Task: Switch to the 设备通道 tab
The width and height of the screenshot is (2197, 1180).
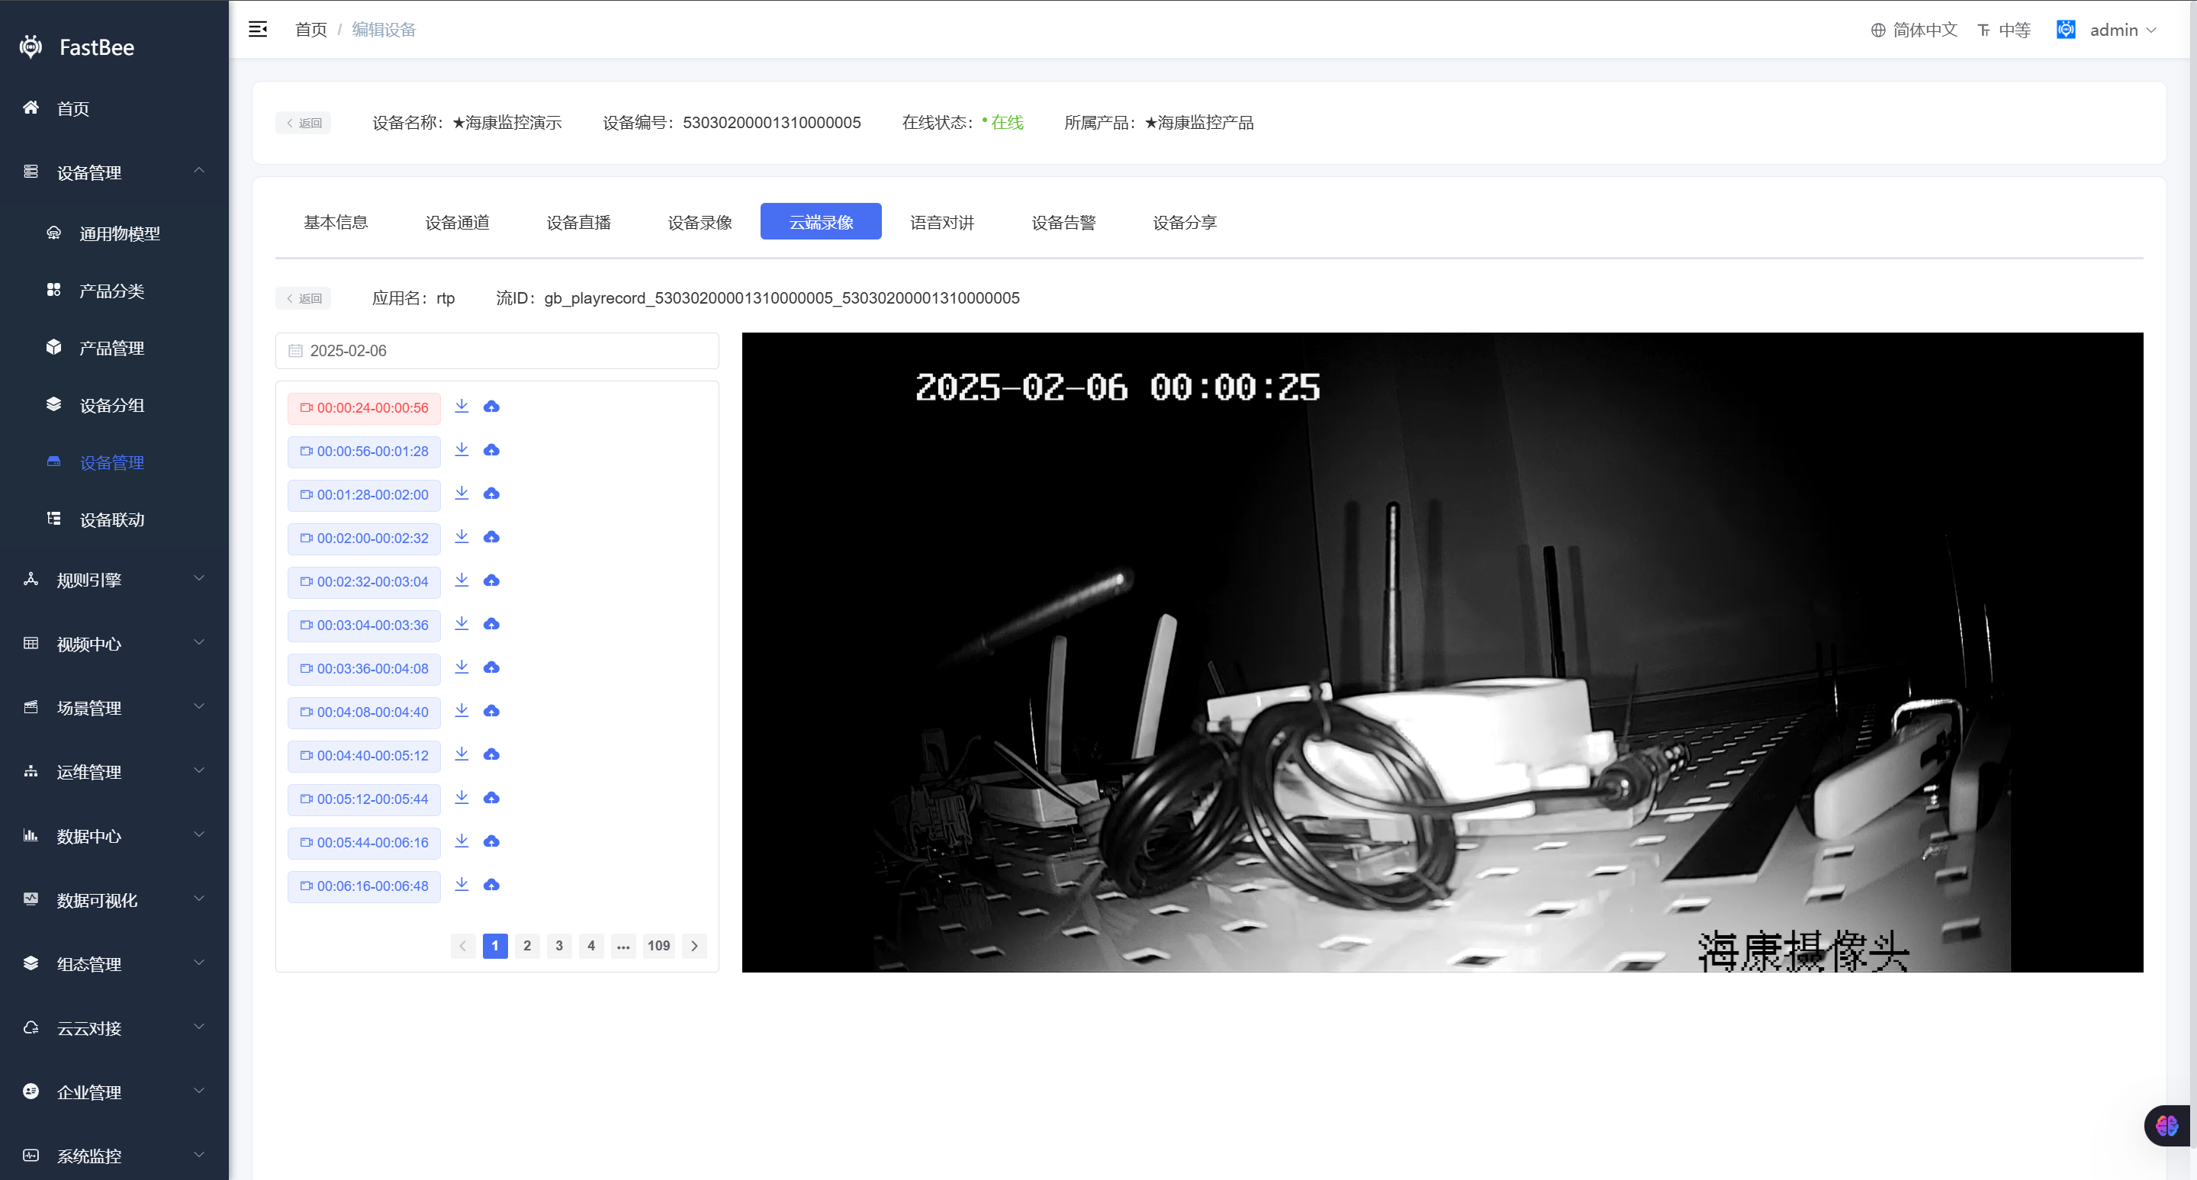Action: pos(457,222)
